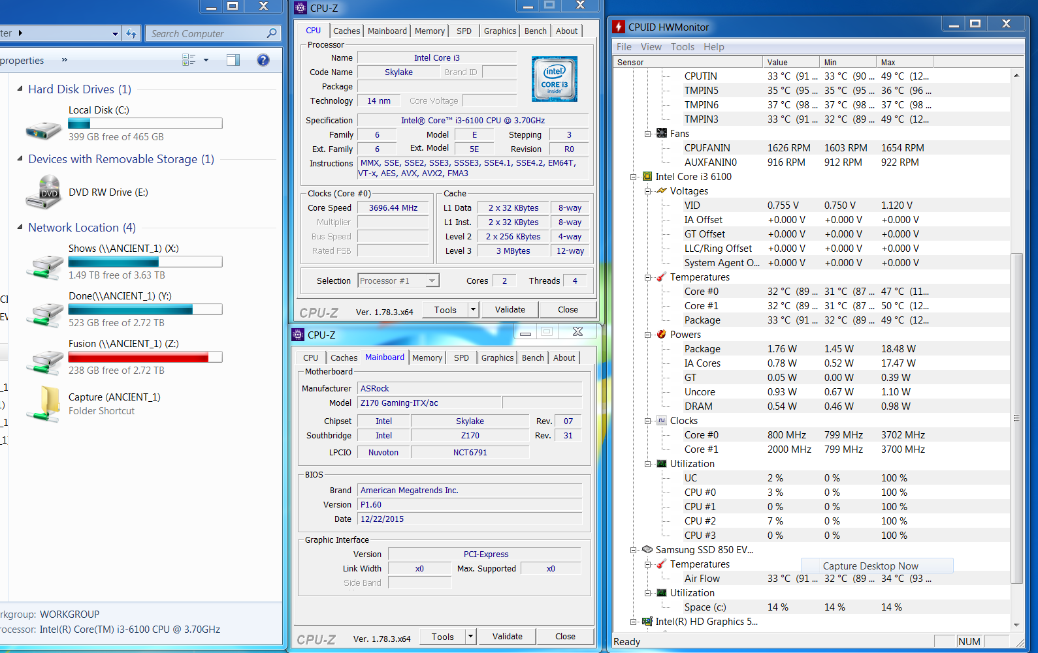
Task: Click the Intel(R) HD Graphics card icon
Action: [647, 622]
